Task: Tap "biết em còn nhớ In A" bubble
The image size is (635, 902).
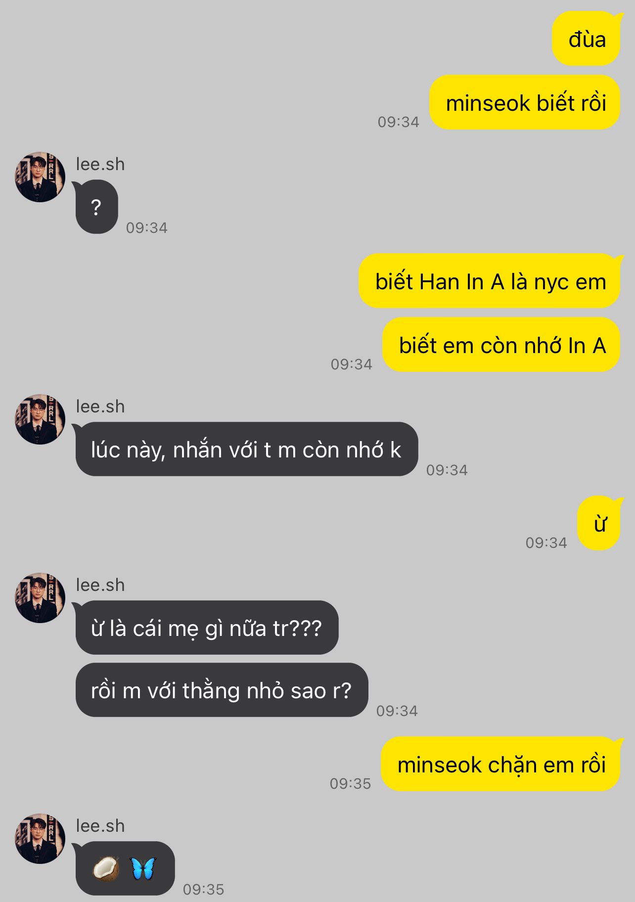Action: tap(501, 345)
